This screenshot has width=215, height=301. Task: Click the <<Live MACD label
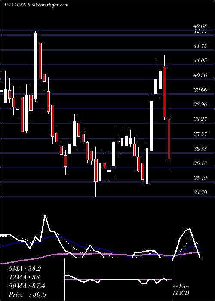[181, 290]
